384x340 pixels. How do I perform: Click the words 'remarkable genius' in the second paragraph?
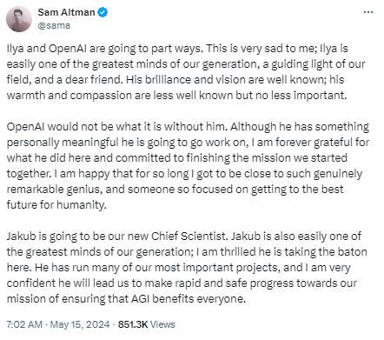click(x=54, y=190)
